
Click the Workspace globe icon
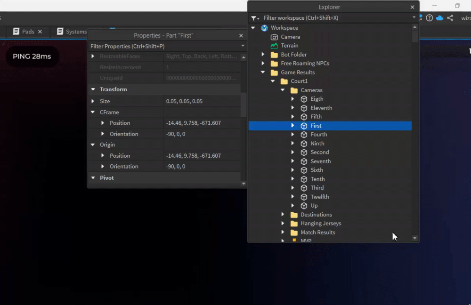(x=264, y=28)
